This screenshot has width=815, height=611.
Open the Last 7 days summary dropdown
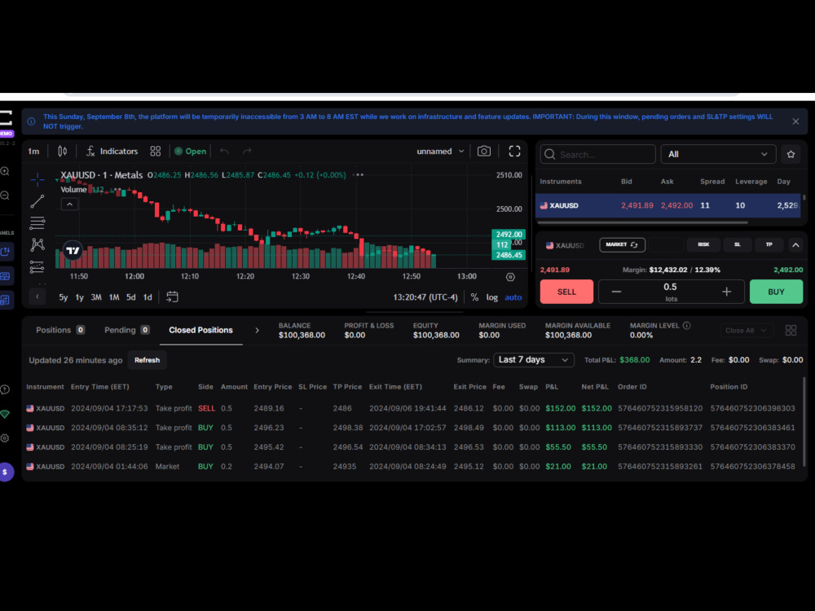point(533,359)
